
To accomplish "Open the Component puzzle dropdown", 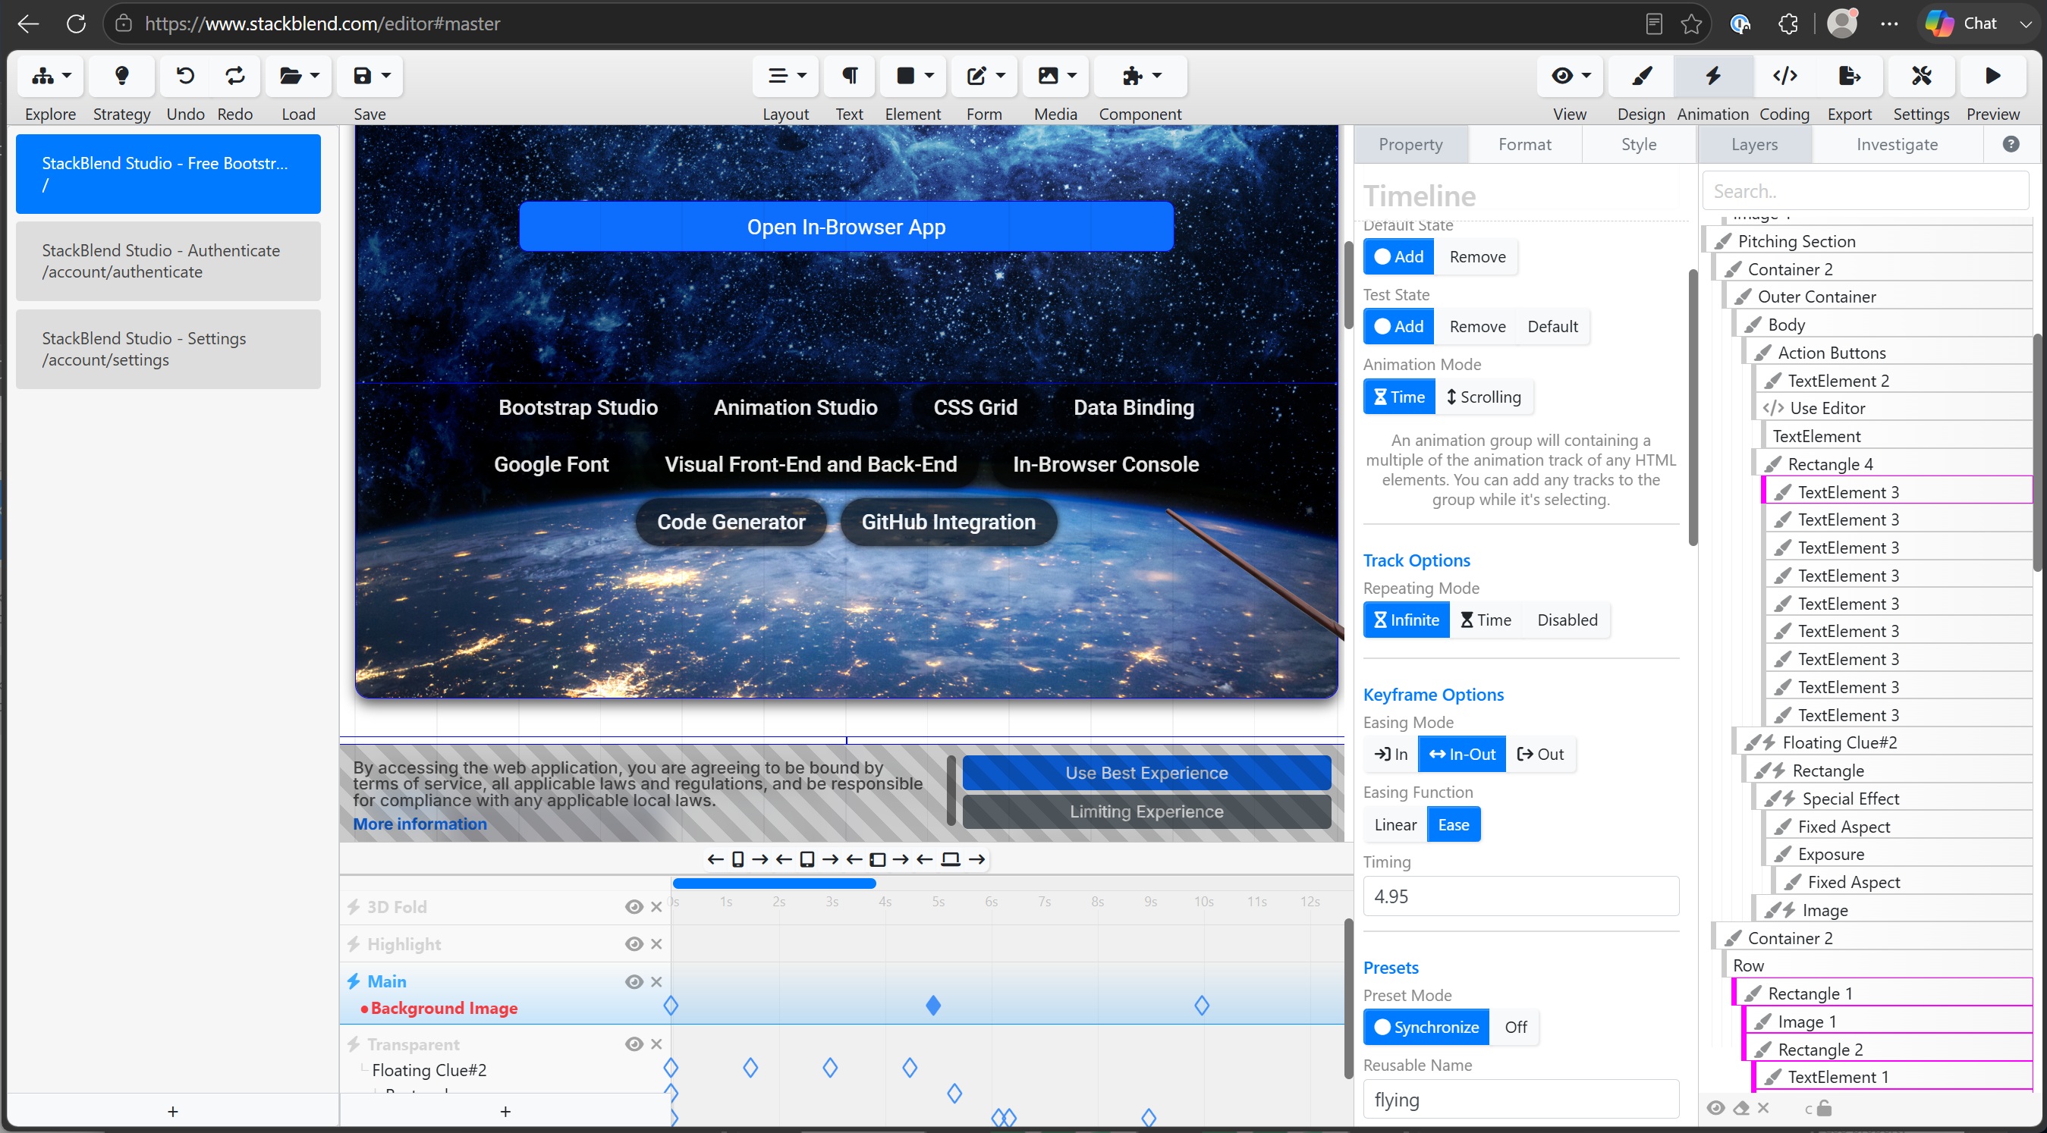I will (1140, 77).
